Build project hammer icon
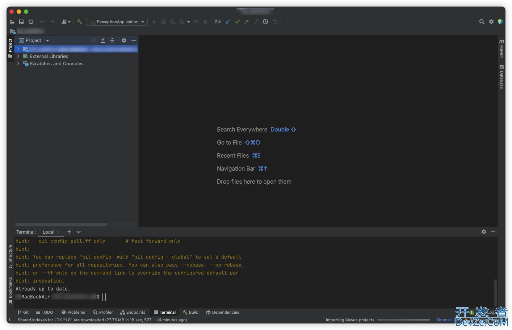Viewport: 512px width, 330px height. pyautogui.click(x=80, y=22)
